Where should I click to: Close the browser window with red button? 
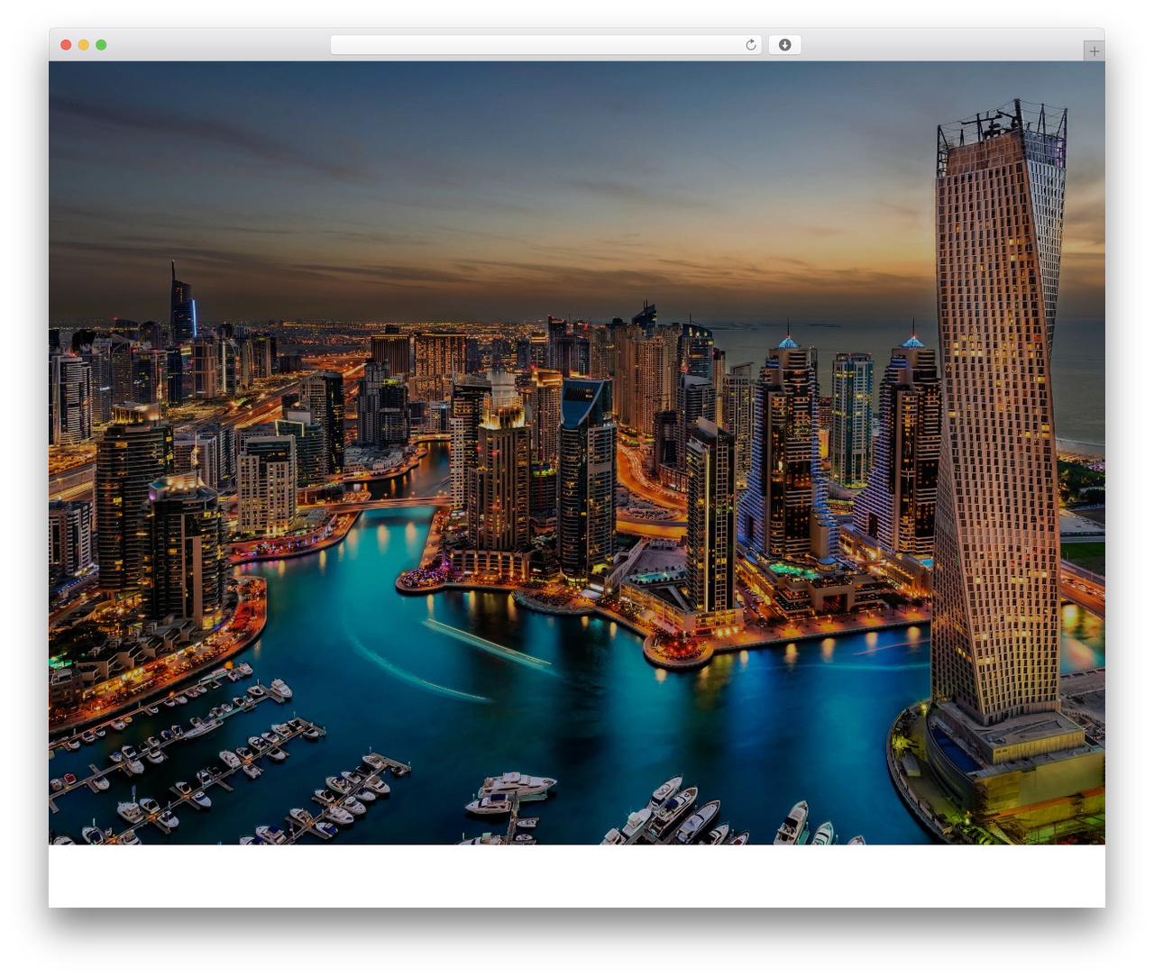point(66,45)
